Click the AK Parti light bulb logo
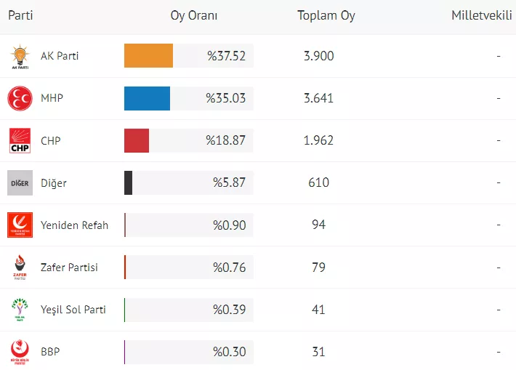The width and height of the screenshot is (516, 370). 20,56
